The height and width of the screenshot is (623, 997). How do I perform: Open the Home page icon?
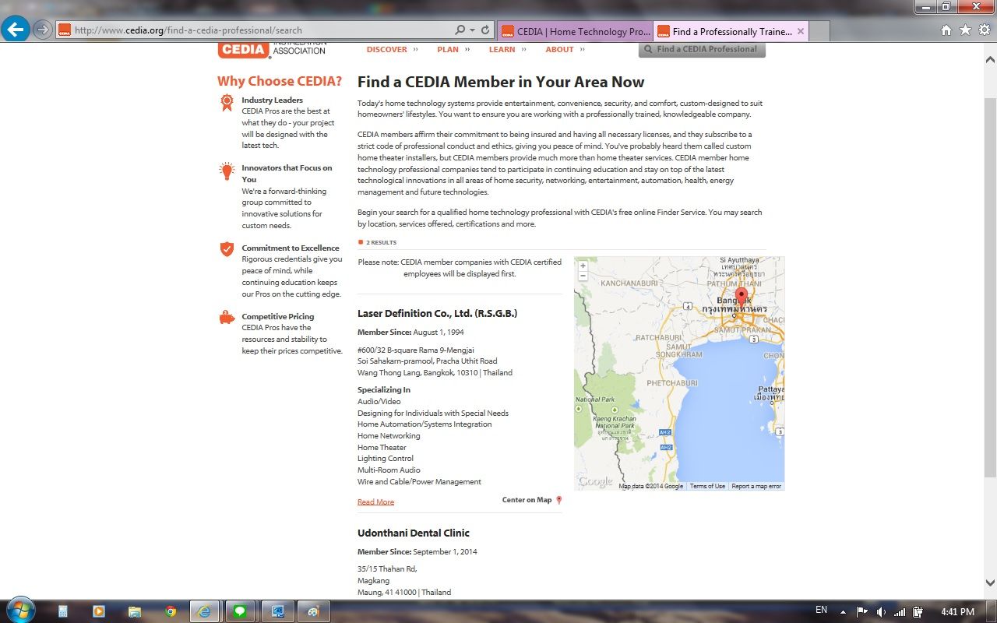tap(946, 30)
